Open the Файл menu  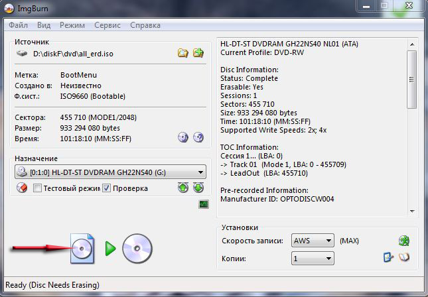coord(18,25)
